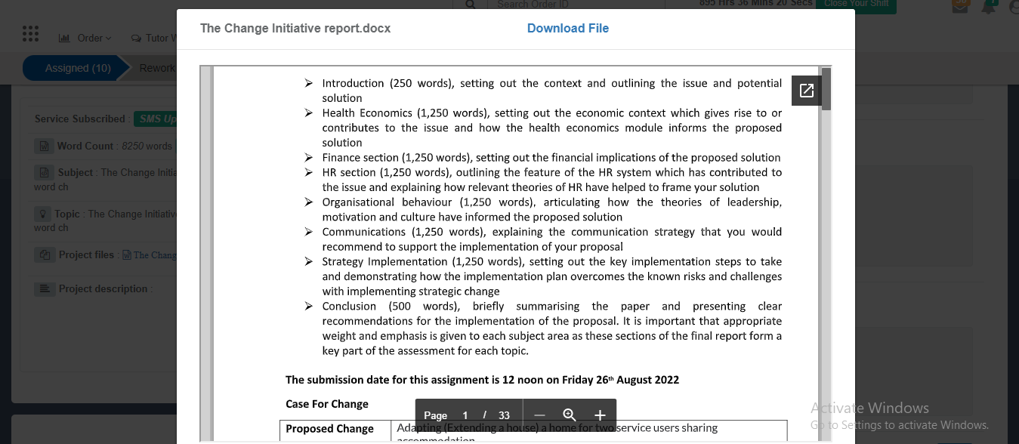Click the Word Count document icon

point(43,145)
